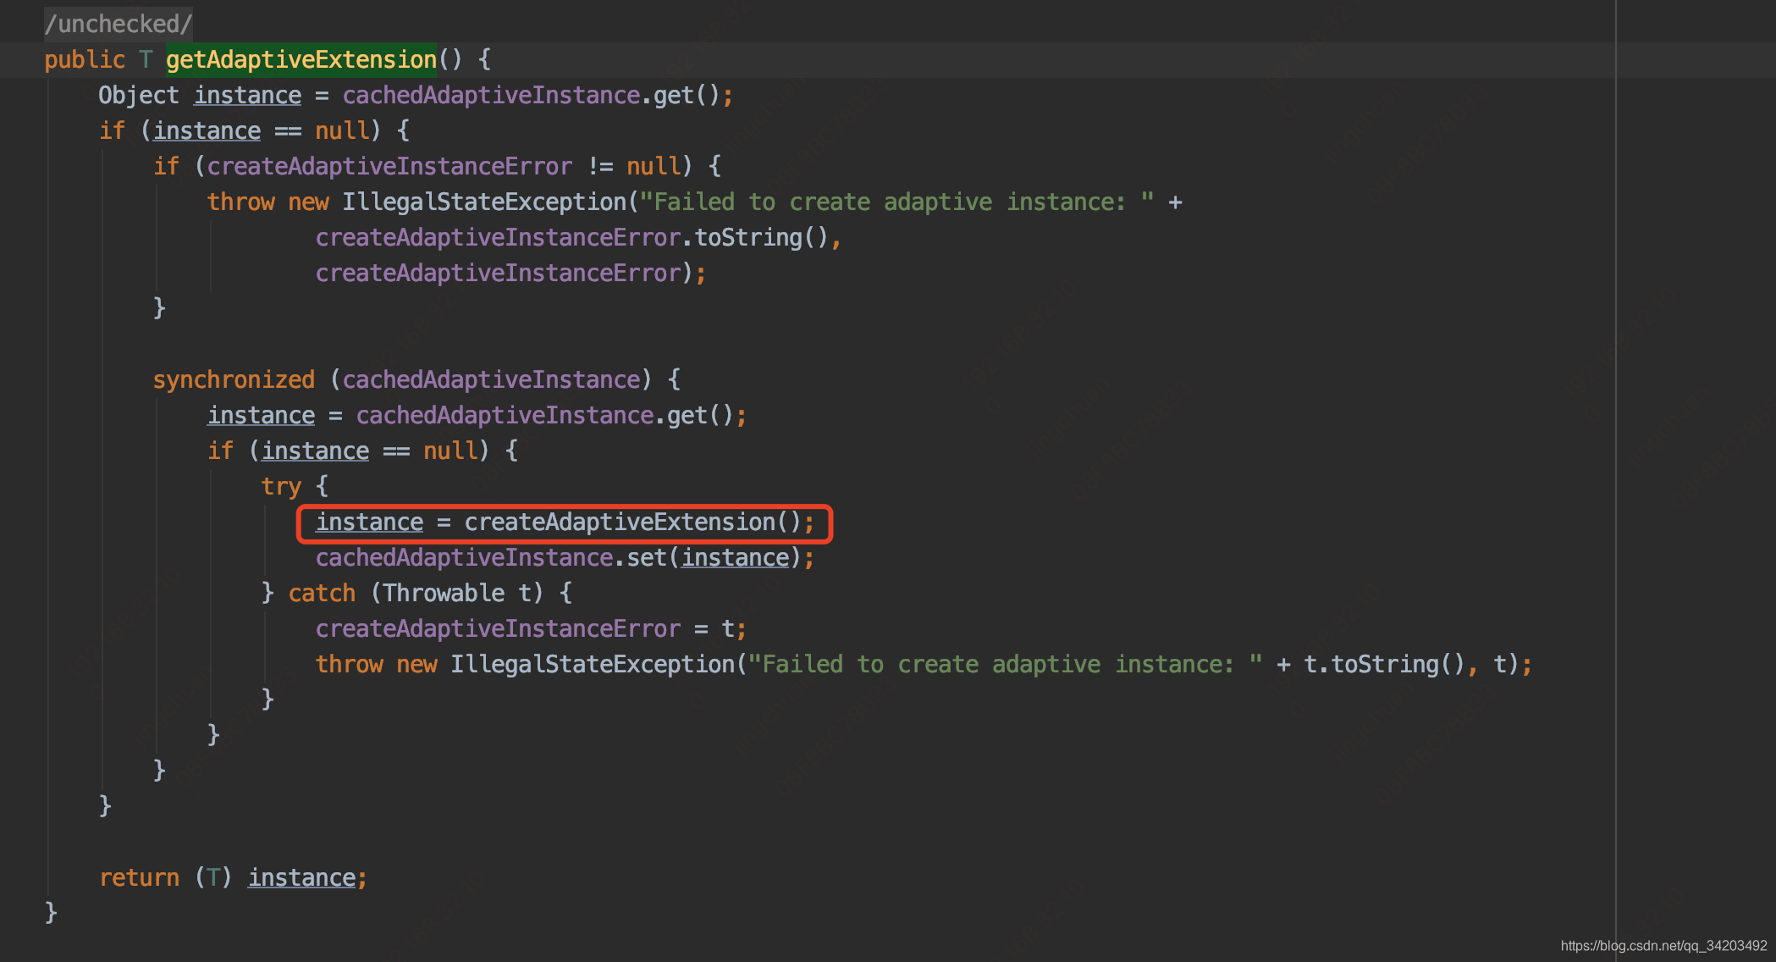Click the highlighted getAdaptiveExtension method name
Viewport: 1776px width, 962px height.
pos(301,59)
